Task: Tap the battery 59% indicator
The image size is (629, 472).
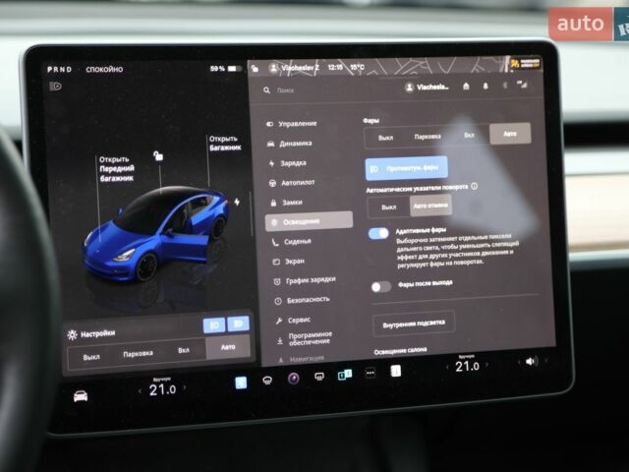Action: (226, 69)
